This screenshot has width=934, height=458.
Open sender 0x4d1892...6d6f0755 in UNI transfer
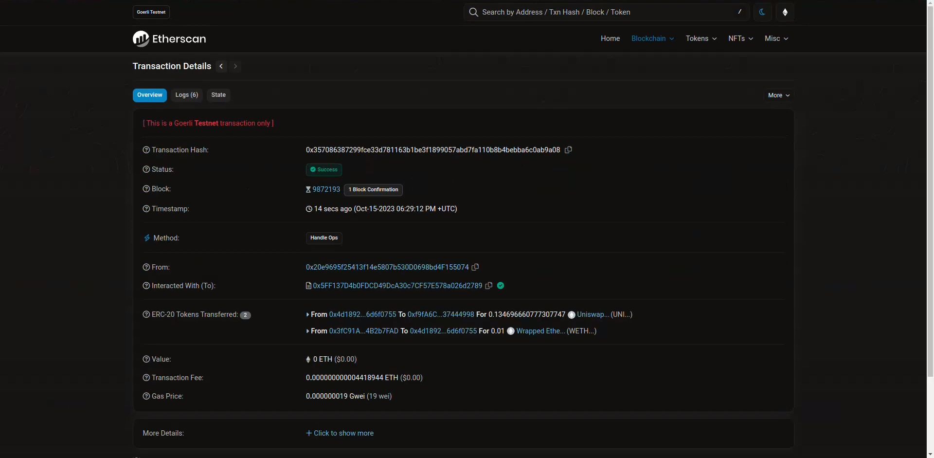[x=363, y=314]
